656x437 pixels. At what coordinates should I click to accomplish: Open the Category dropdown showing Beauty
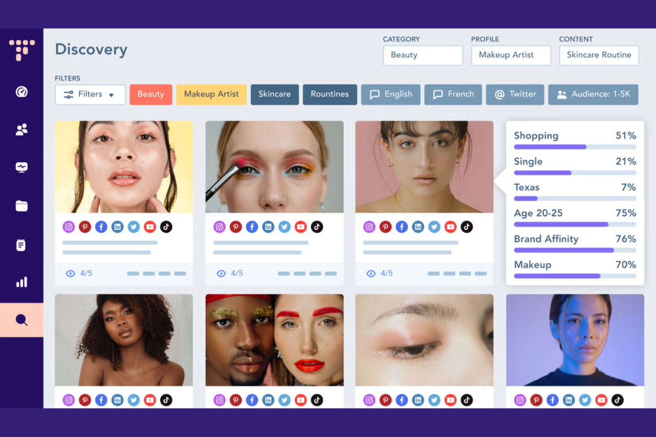click(x=422, y=55)
